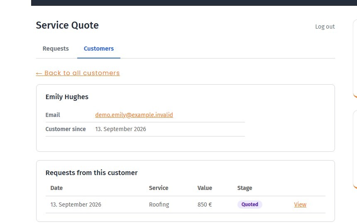Click the Requests from this customer heading
The image size is (357, 224).
tap(91, 173)
